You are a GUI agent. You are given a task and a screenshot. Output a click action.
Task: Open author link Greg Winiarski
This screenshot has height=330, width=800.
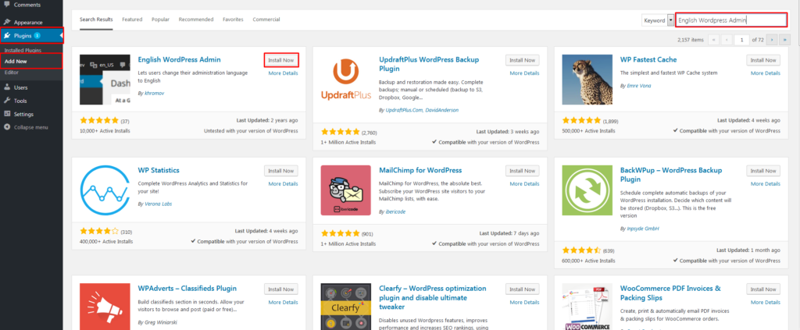click(x=162, y=322)
